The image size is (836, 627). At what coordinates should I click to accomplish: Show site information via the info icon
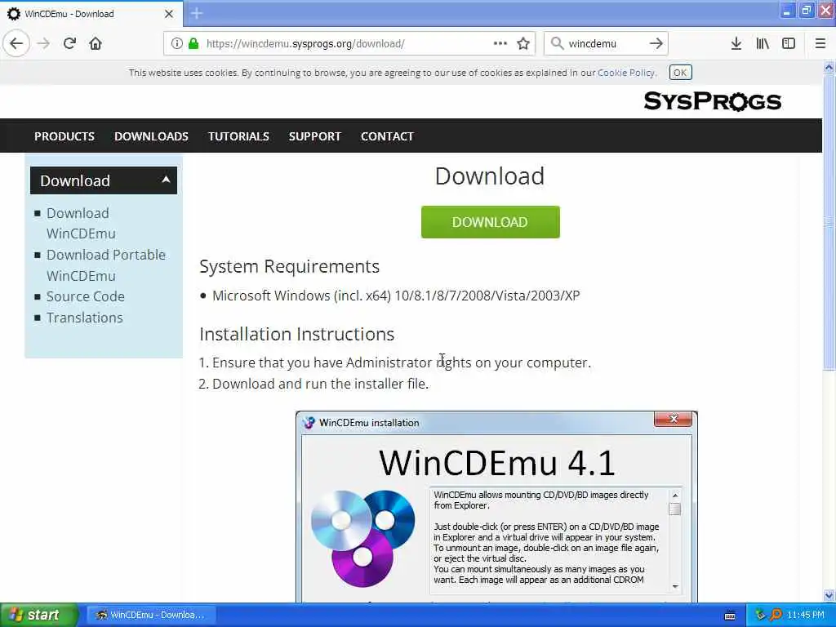click(x=177, y=44)
